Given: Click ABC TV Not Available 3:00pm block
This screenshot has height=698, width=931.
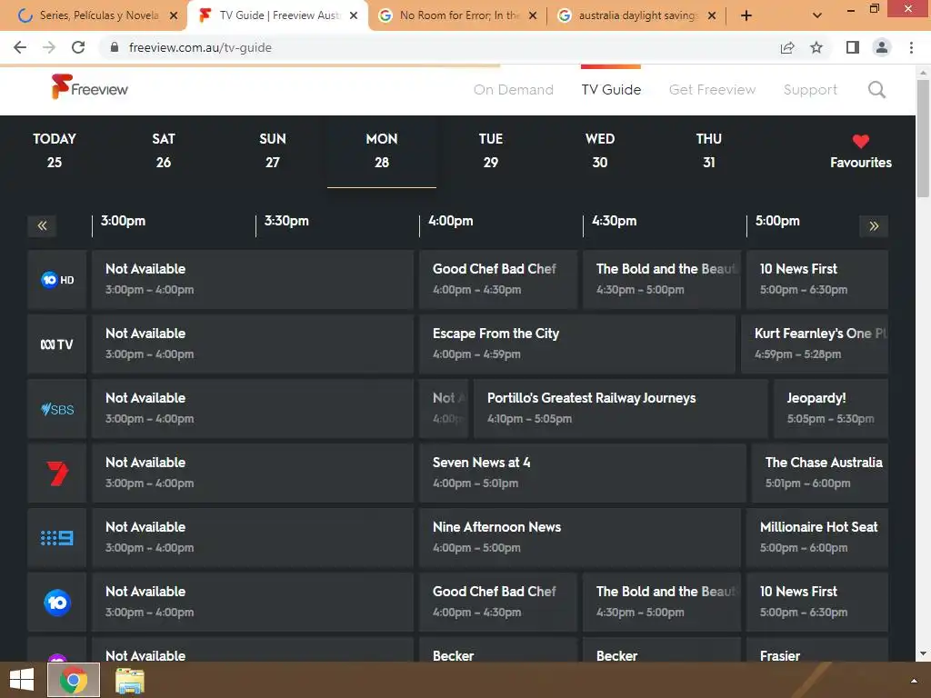Looking at the screenshot, I should (253, 344).
